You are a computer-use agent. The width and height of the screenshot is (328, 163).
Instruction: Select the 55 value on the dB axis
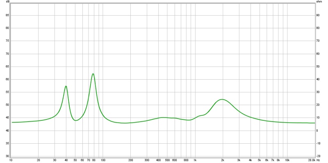tap(8, 92)
